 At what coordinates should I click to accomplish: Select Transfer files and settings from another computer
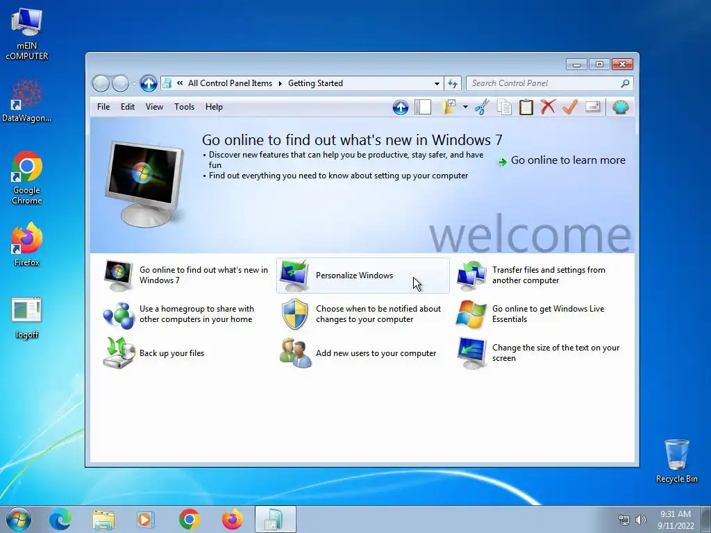539,275
